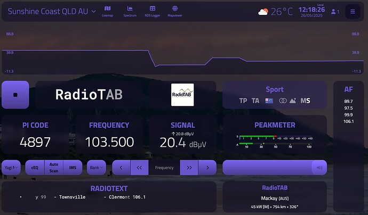The image size is (368, 215).
Task: Click the PI CODE 4897 panel
Action: click(x=35, y=135)
